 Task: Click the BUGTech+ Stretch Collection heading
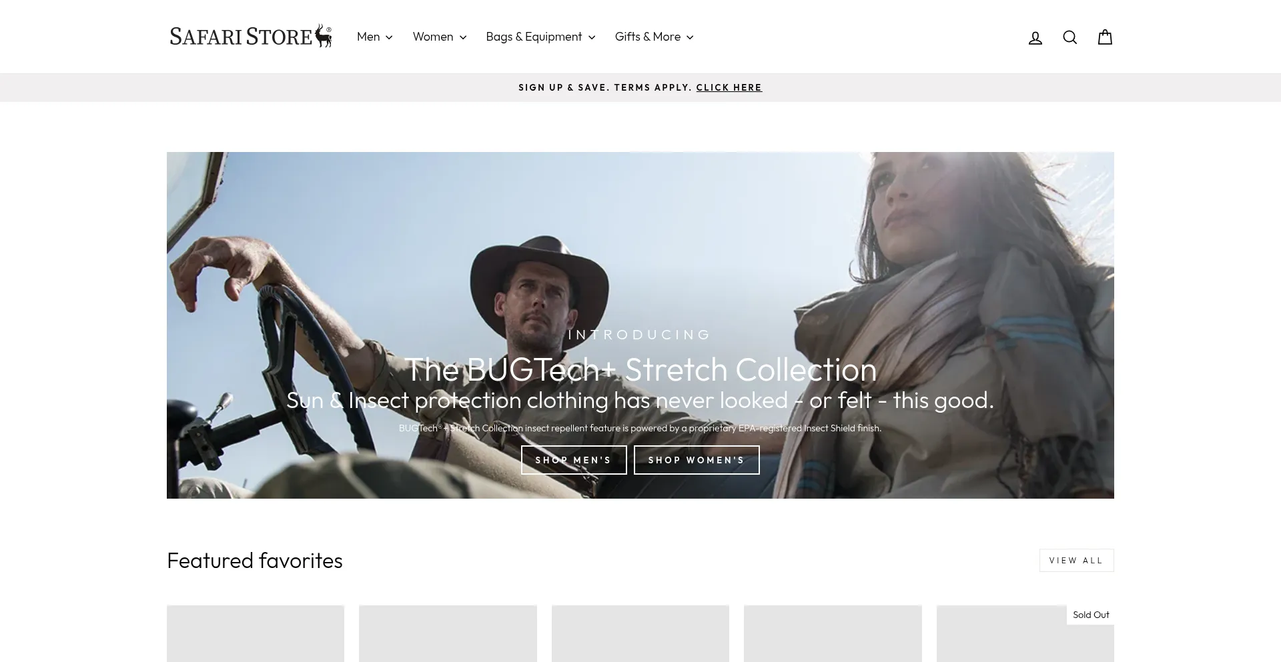click(640, 369)
